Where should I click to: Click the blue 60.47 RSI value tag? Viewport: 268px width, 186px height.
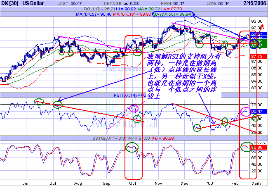click(x=259, y=111)
